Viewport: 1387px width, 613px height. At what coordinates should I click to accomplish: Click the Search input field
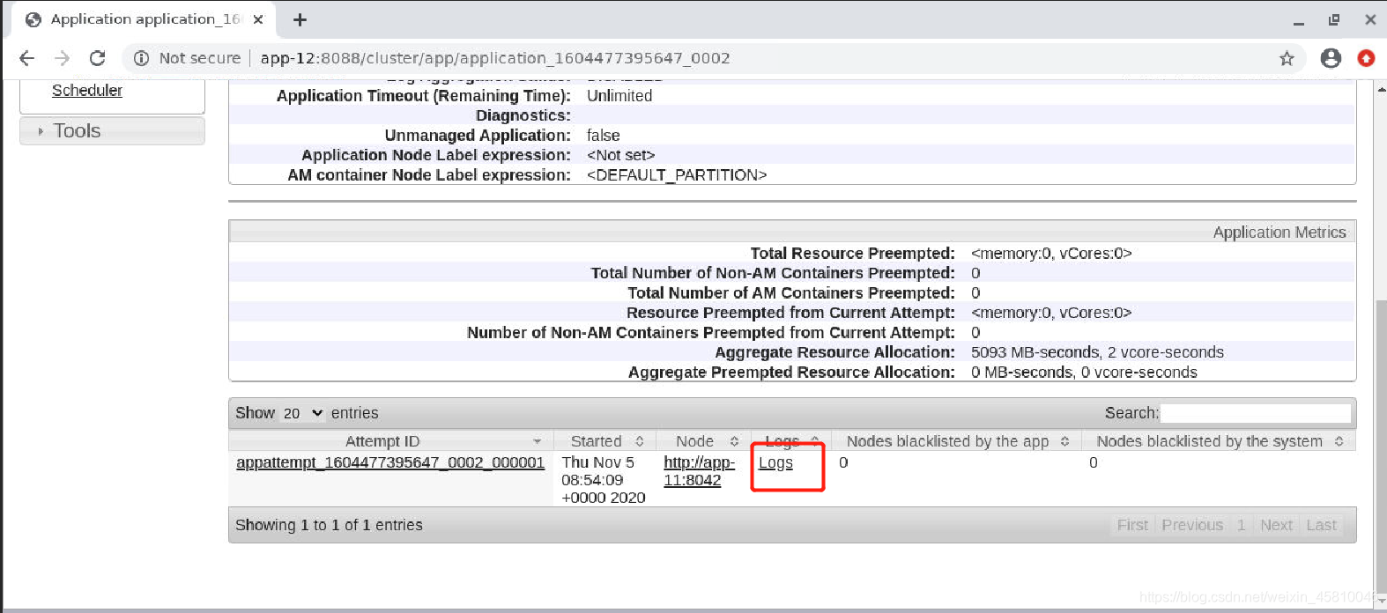point(1255,413)
